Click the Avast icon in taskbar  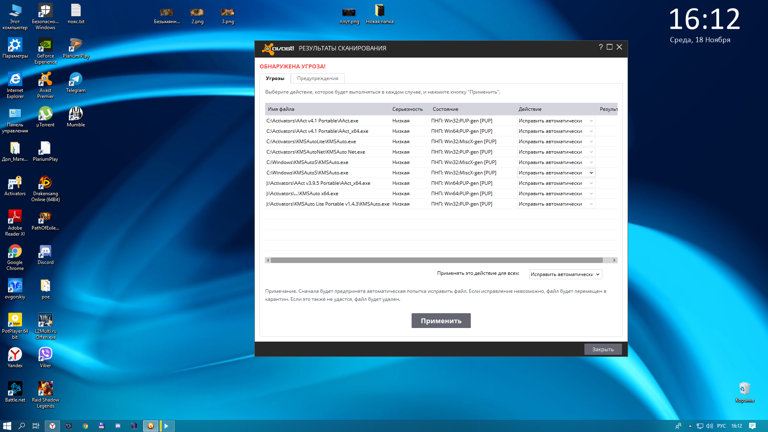[151, 426]
